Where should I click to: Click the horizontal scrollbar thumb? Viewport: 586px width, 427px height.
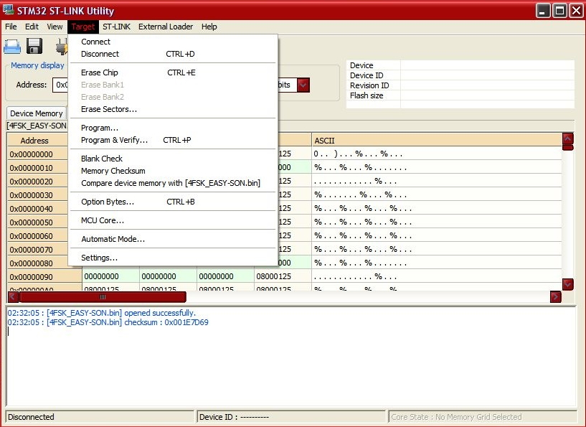pyautogui.click(x=103, y=297)
